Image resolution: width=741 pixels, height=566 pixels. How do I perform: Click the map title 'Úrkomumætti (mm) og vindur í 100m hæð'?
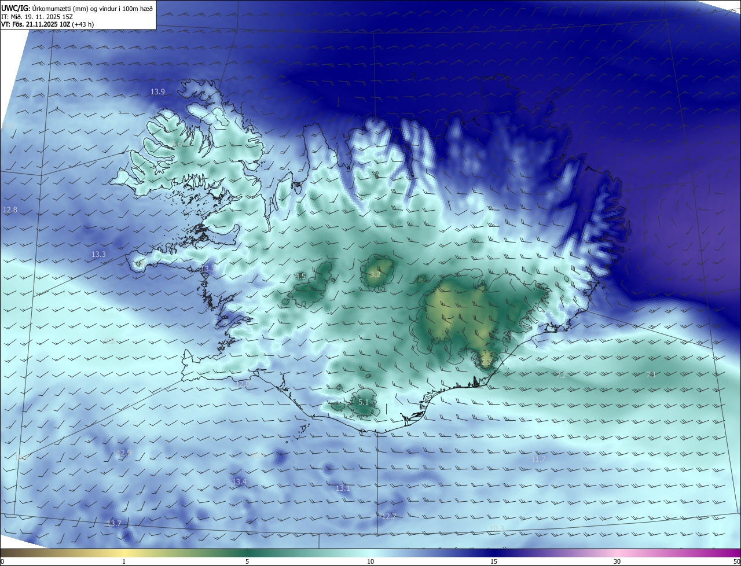(93, 8)
